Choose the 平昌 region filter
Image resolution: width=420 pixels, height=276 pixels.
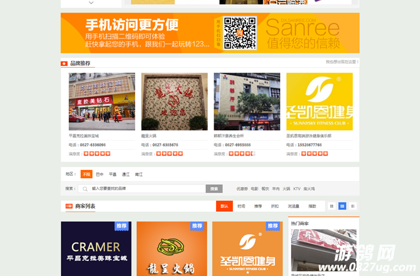click(x=112, y=174)
